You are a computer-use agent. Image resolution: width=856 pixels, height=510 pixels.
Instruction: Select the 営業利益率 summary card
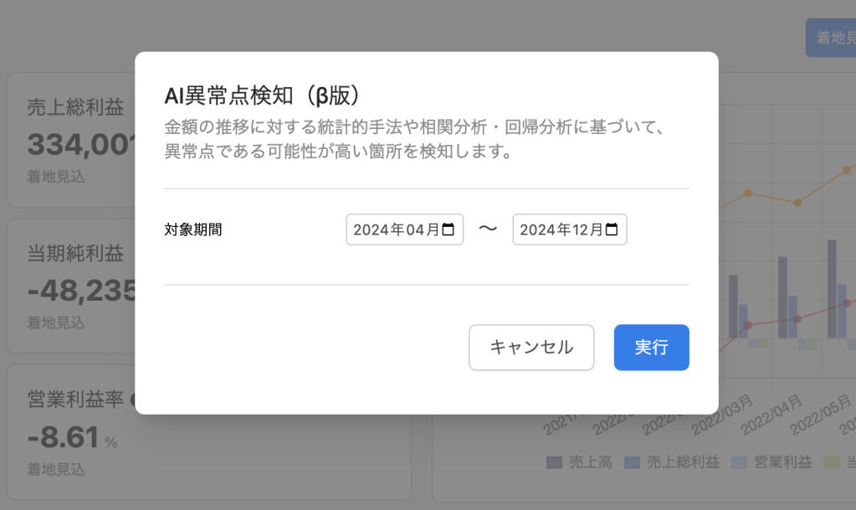pos(71,432)
